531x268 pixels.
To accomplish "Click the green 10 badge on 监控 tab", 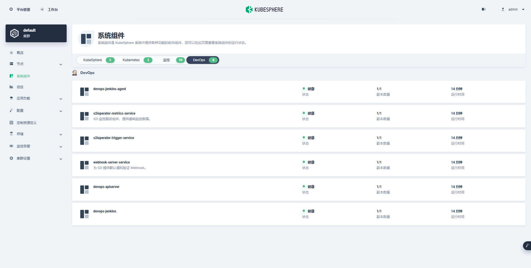I will [x=181, y=60].
